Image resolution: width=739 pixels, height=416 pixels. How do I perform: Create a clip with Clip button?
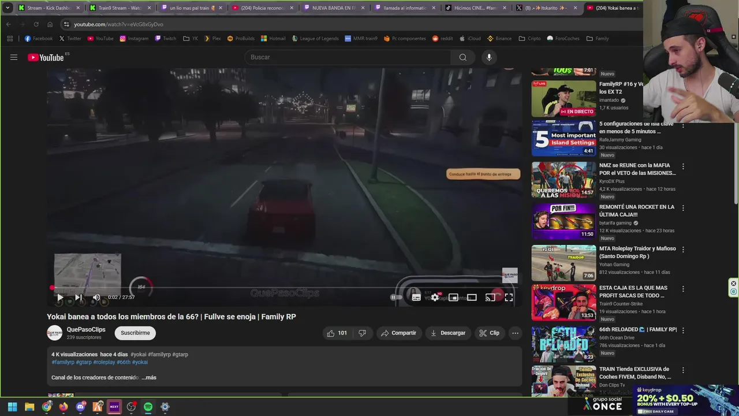tap(489, 333)
